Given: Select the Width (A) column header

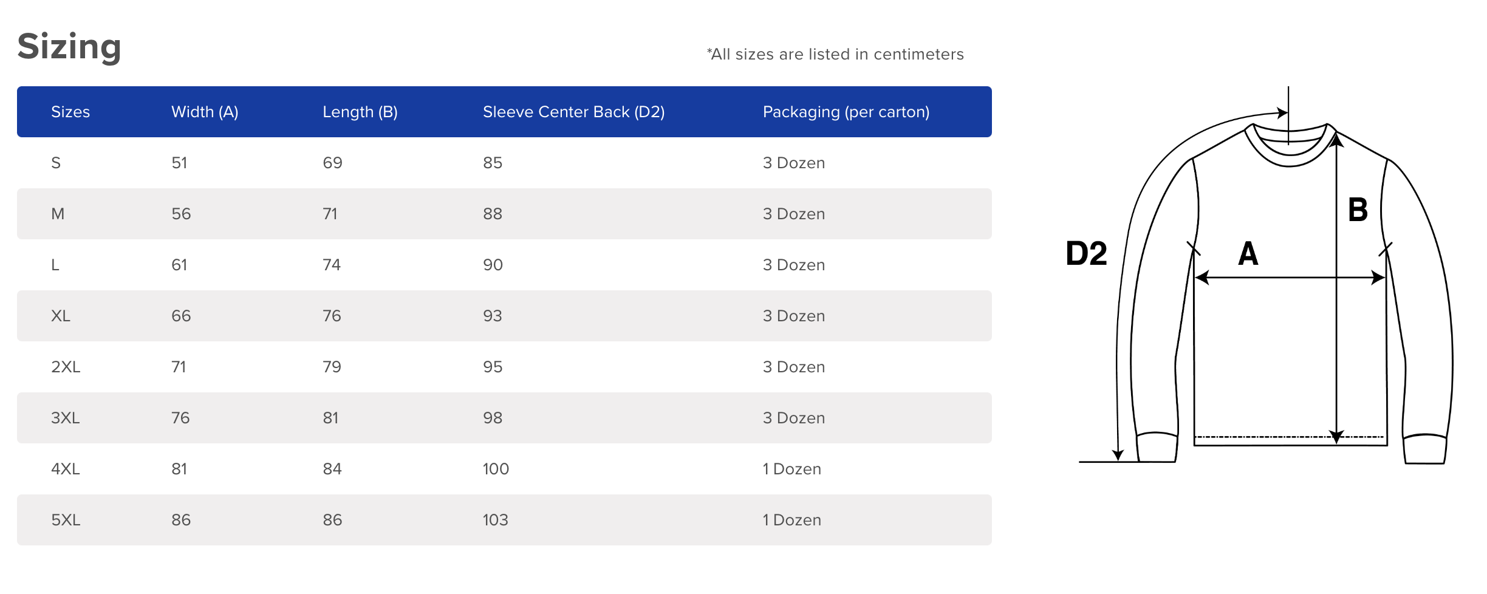Looking at the screenshot, I should pyautogui.click(x=205, y=112).
